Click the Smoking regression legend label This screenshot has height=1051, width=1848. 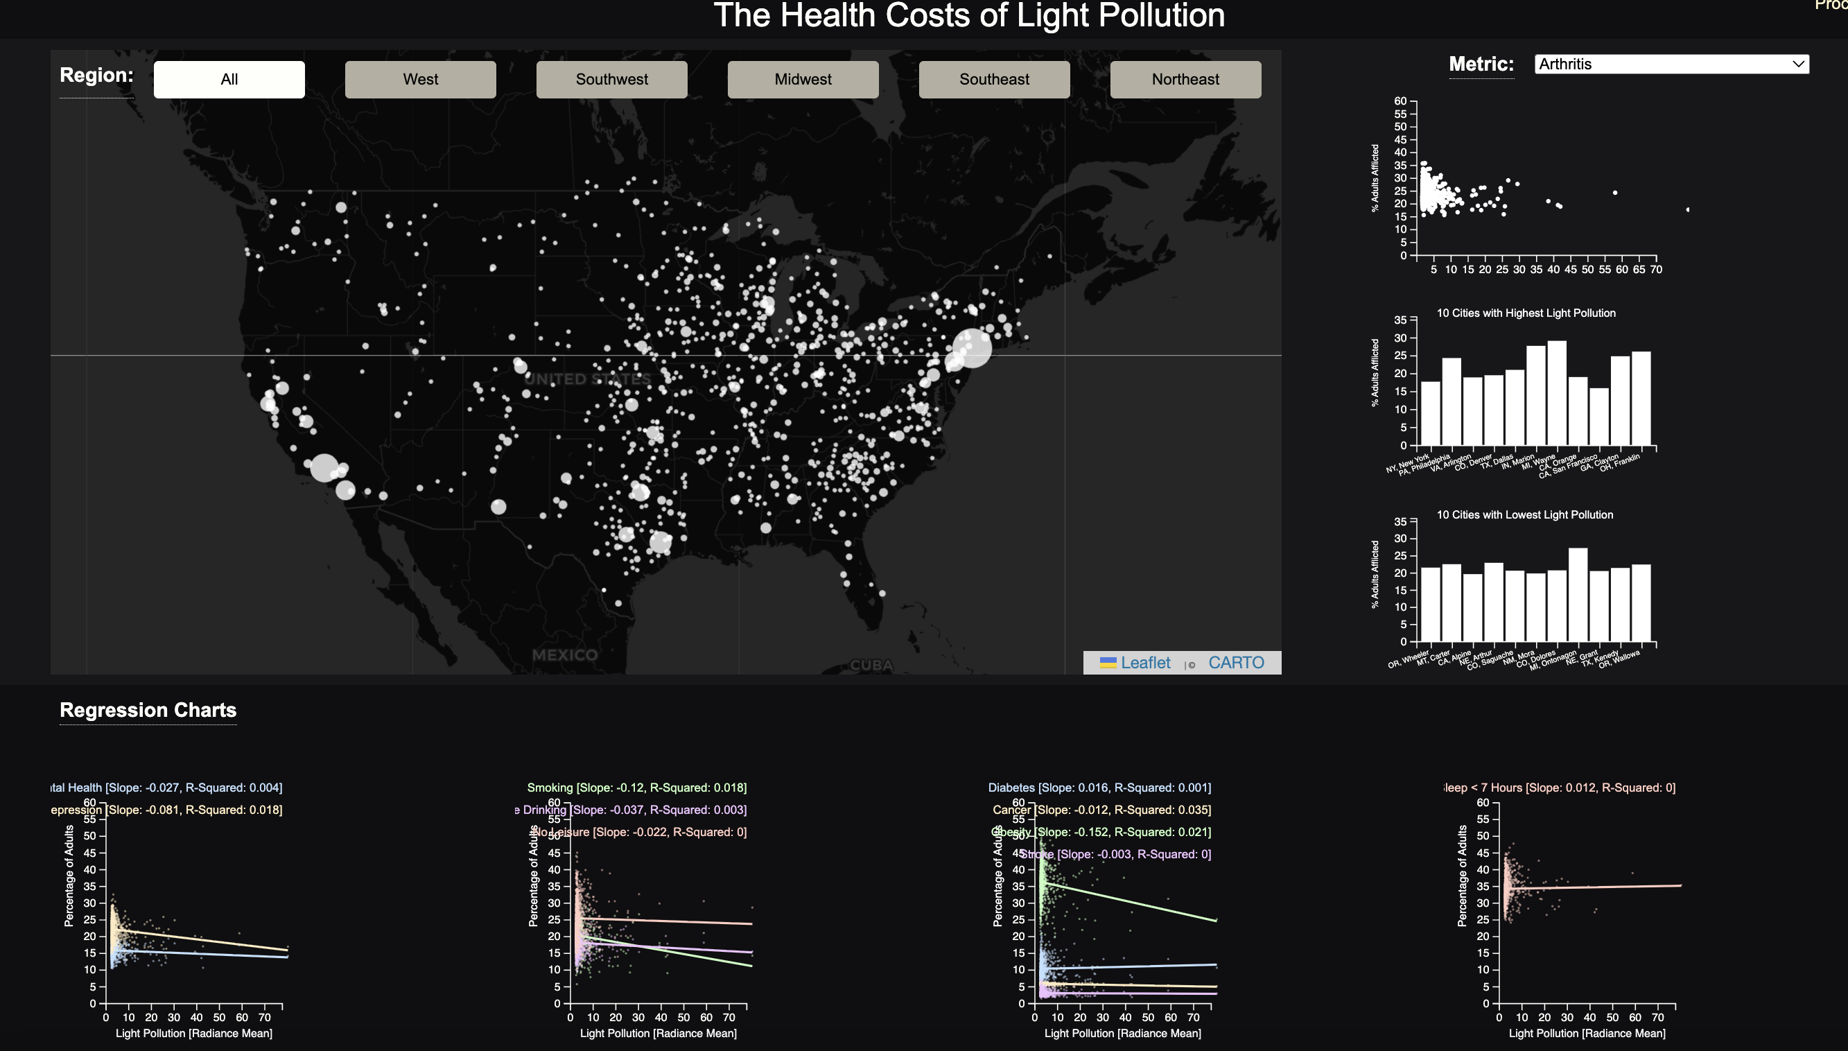pyautogui.click(x=636, y=788)
